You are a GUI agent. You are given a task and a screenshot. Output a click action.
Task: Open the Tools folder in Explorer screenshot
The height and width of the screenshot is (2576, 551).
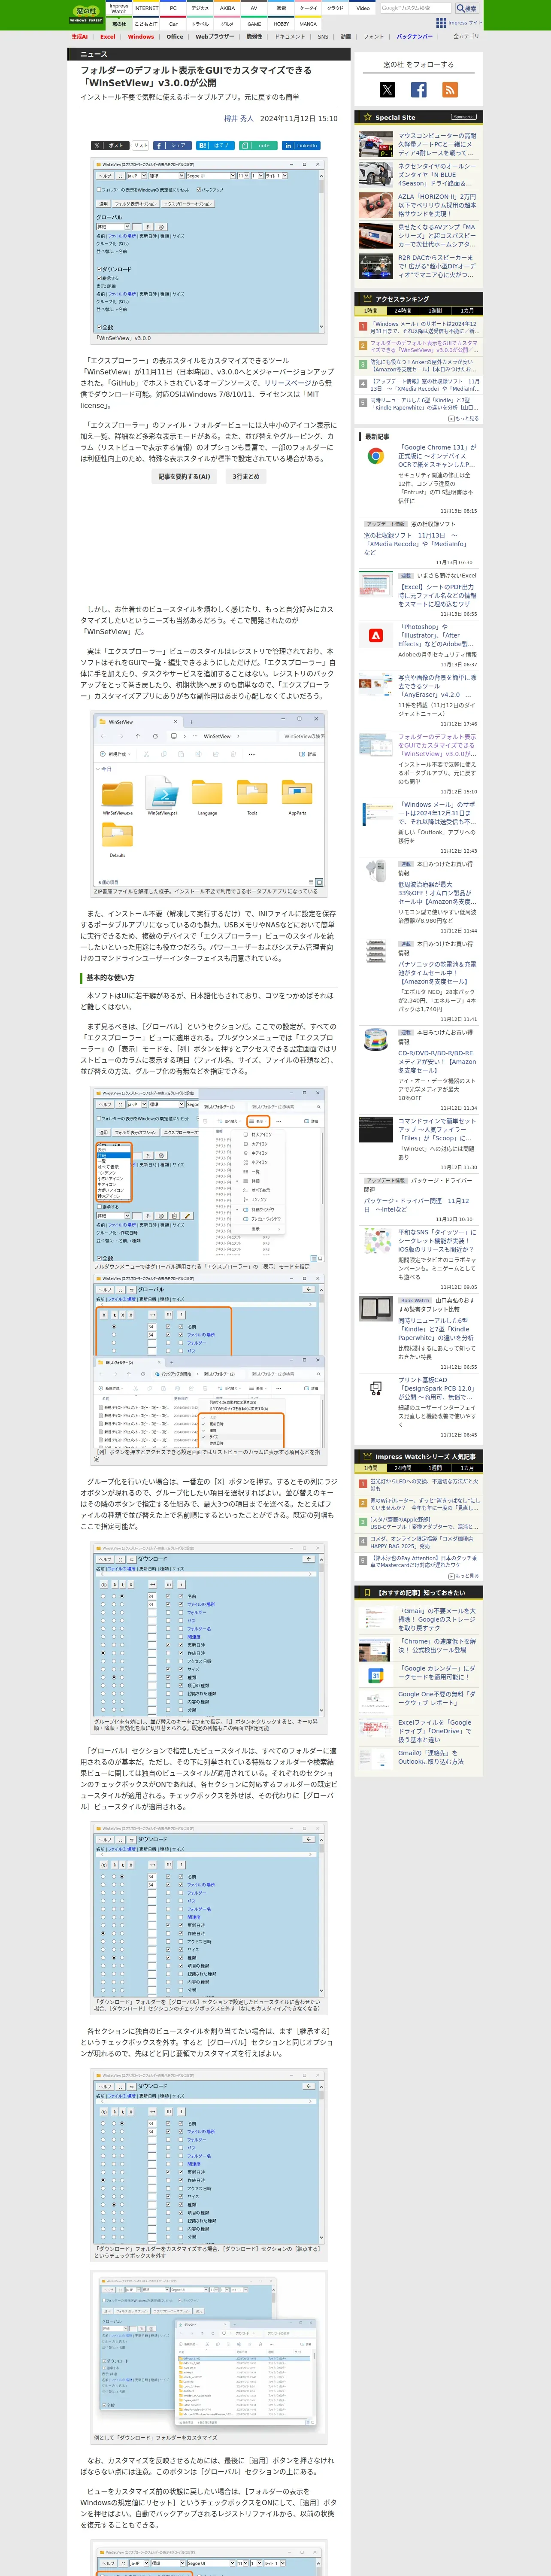(252, 796)
